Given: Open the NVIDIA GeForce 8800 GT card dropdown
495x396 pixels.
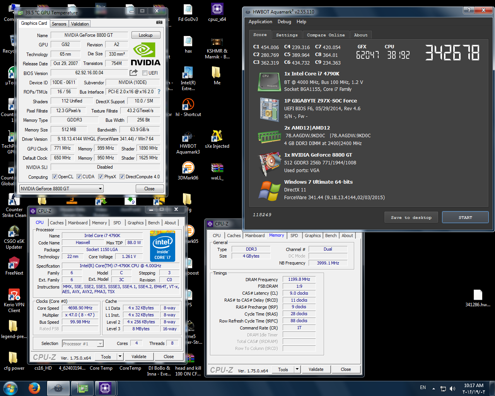Looking at the screenshot, I should click(x=61, y=189).
